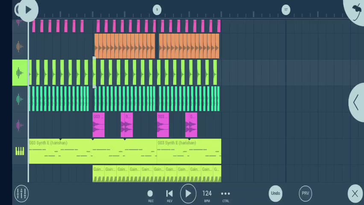This screenshot has height=205, width=364.
Task: Select the piano keys synth track icon
Action: click(x=20, y=151)
